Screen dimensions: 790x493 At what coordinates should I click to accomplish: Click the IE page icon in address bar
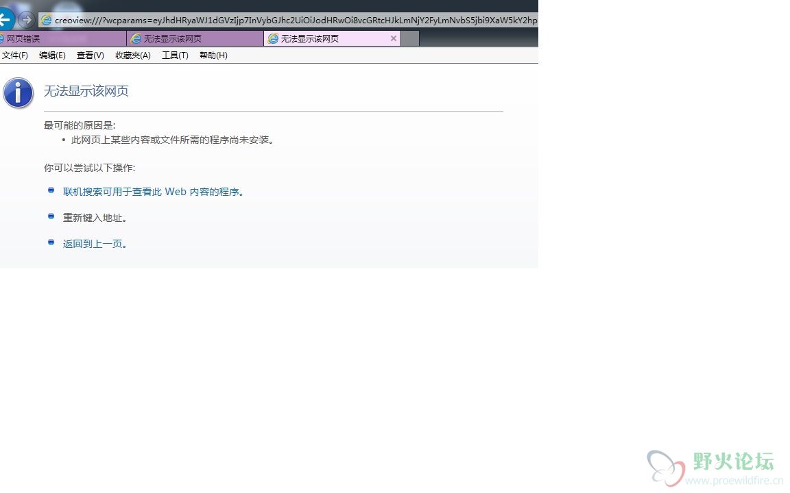(47, 20)
